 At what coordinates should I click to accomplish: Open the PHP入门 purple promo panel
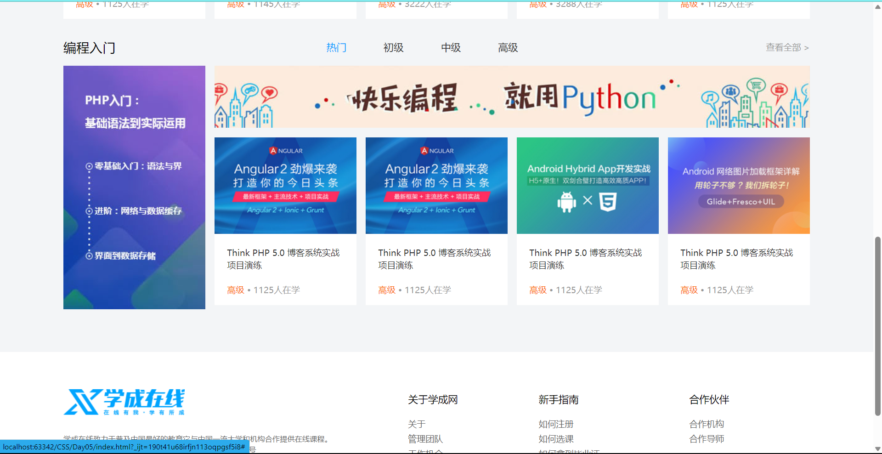click(x=134, y=187)
